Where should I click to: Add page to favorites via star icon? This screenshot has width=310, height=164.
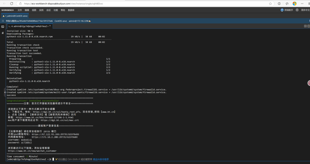tap(270, 4)
